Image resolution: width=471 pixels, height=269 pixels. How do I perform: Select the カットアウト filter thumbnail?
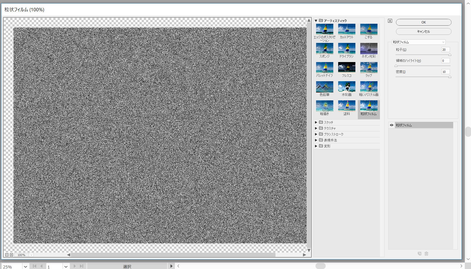coord(347,29)
